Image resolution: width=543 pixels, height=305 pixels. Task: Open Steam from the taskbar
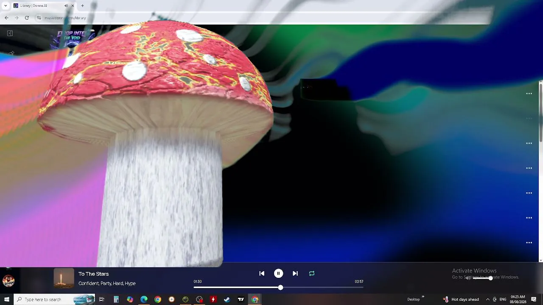click(227, 299)
